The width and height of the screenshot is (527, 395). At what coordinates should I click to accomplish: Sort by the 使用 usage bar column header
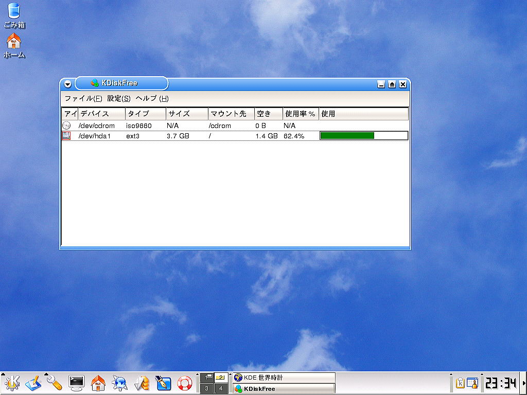pos(364,114)
